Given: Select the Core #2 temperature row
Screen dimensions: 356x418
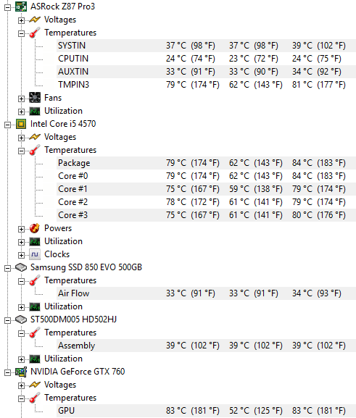Looking at the screenshot, I should (207, 202).
